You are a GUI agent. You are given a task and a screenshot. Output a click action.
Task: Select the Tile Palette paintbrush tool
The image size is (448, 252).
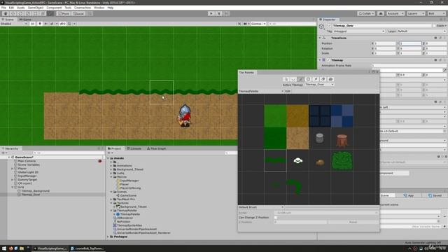[301, 79]
